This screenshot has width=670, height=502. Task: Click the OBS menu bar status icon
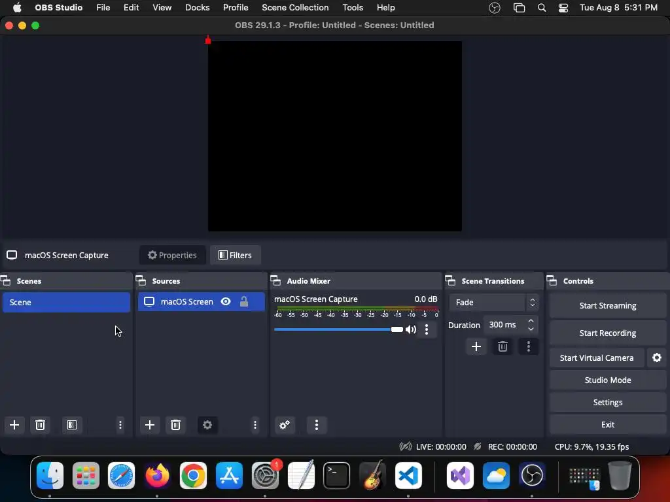495,8
